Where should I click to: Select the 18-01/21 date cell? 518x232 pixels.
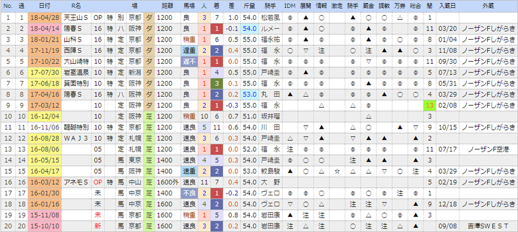coord(45,40)
